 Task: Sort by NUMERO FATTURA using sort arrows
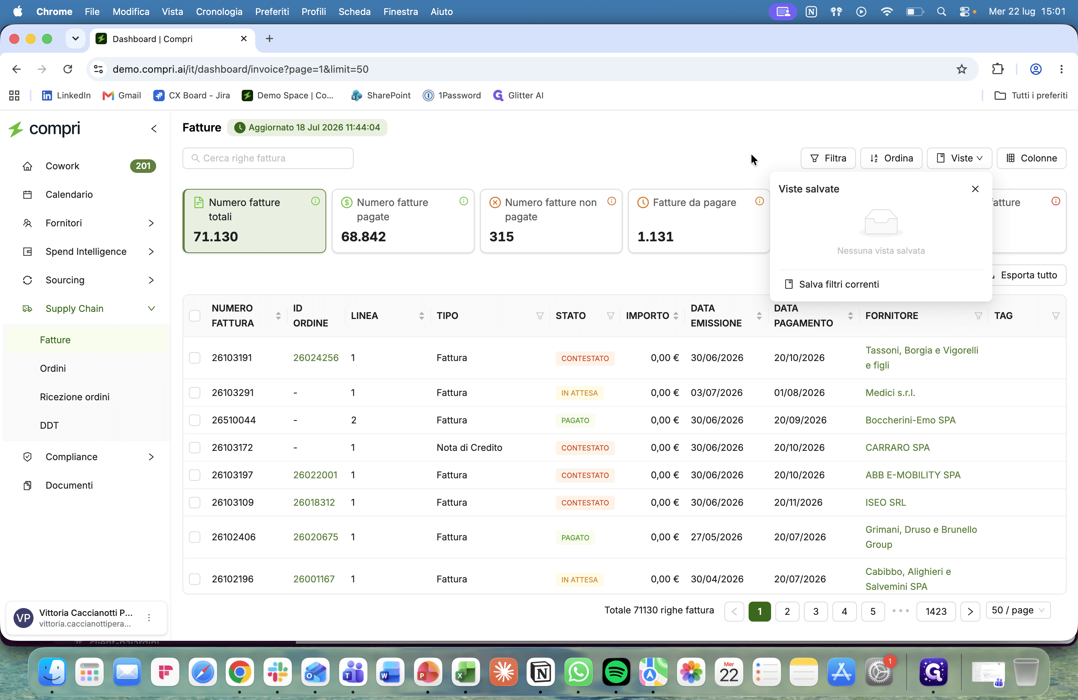[x=278, y=316]
